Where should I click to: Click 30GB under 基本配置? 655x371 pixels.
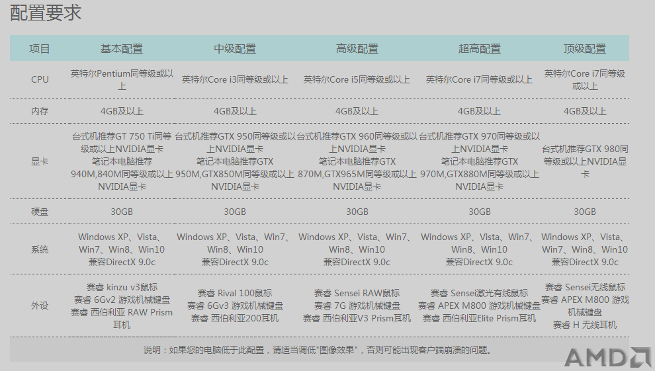click(122, 212)
